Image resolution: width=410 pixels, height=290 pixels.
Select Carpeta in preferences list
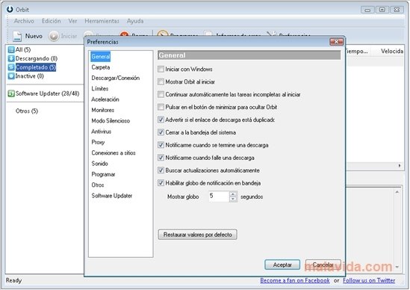[x=101, y=67]
